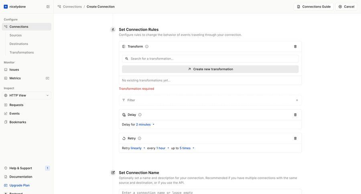Viewport: 361px width, 194px height.
Task: Go to Transformations in the sidebar
Action: tap(22, 53)
